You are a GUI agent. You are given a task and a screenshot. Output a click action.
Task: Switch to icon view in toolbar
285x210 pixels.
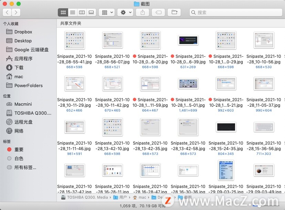[x=63, y=12]
